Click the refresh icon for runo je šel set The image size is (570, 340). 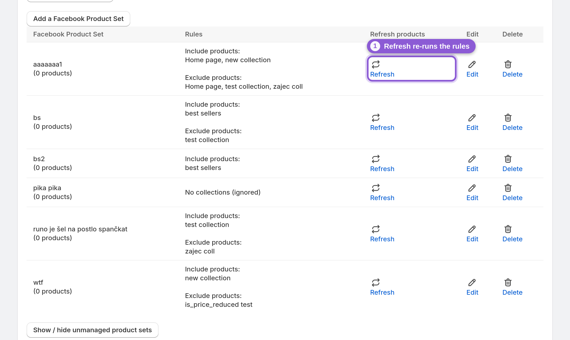[376, 229]
